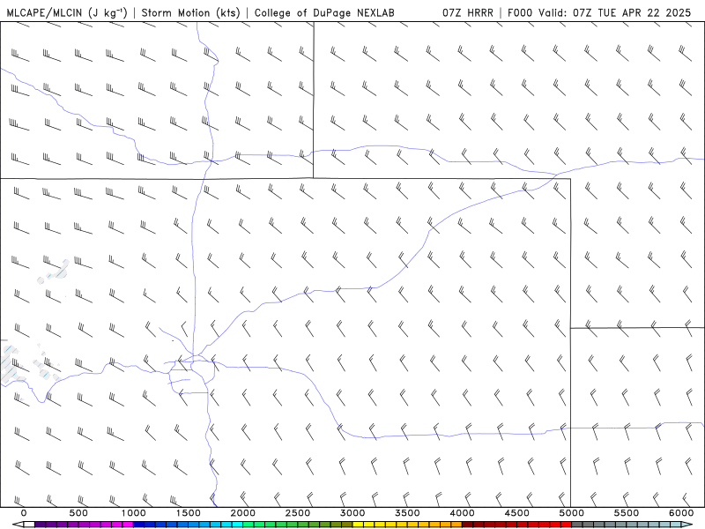Viewport: 705px width, 529px height.
Task: Click the first yellow swatch under 3000
Action: (x=358, y=524)
